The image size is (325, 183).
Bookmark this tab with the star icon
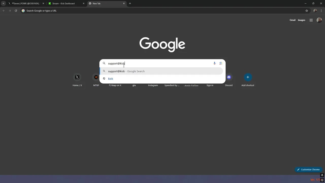click(307, 11)
